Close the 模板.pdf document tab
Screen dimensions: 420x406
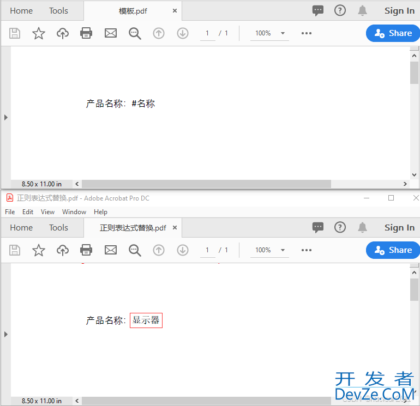click(x=175, y=11)
